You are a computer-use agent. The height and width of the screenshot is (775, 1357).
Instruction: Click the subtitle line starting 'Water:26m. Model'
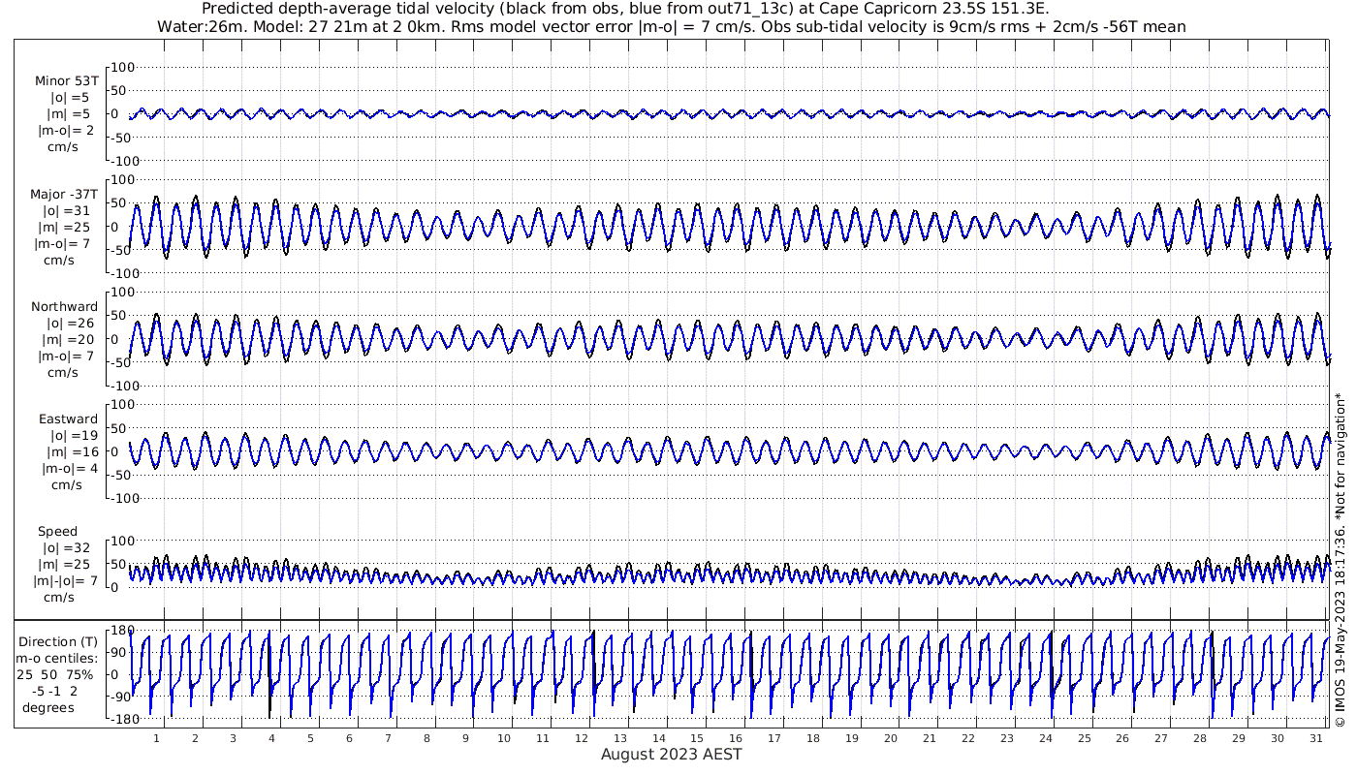[x=671, y=26]
